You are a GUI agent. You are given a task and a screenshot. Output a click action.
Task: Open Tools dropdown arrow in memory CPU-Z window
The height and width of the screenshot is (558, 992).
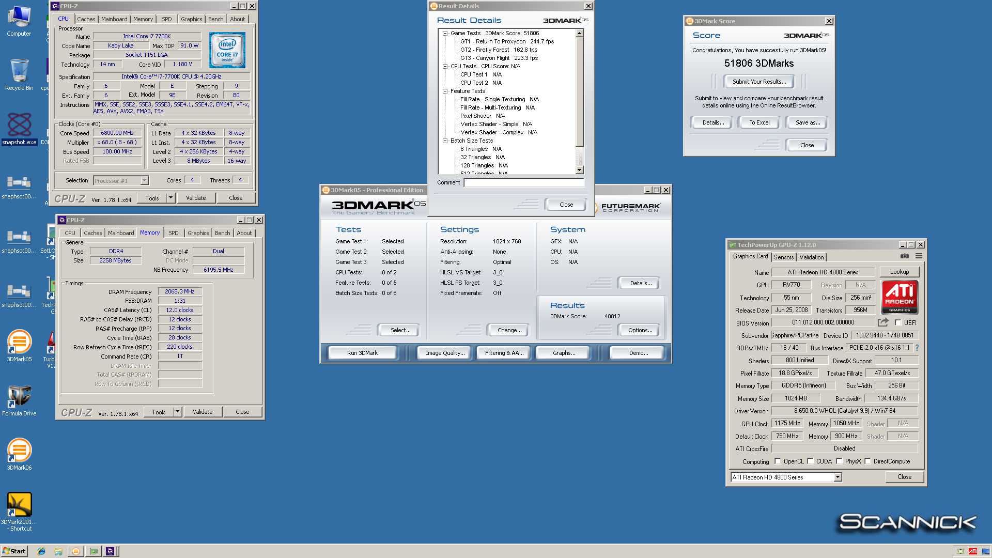[177, 412]
